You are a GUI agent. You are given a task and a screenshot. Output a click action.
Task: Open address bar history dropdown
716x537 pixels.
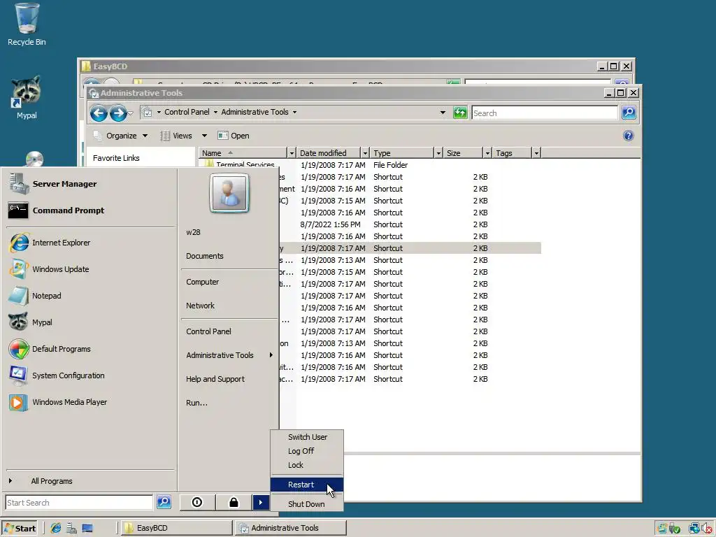tap(443, 113)
